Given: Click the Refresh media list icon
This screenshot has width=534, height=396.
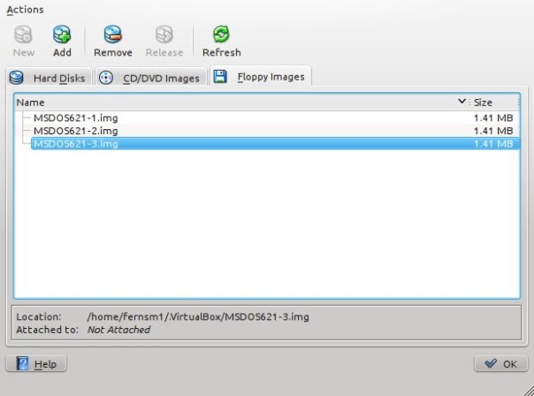Looking at the screenshot, I should [221, 34].
